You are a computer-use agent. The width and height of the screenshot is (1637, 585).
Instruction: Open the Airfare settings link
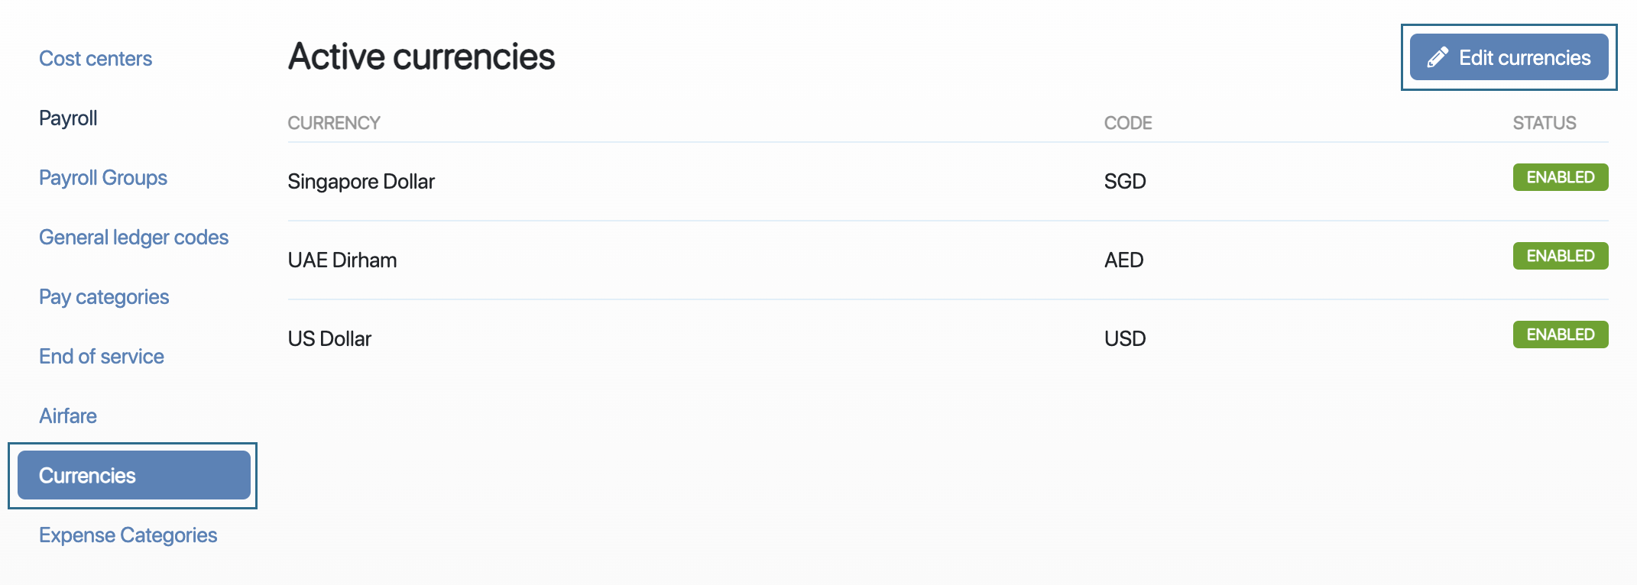tap(68, 416)
